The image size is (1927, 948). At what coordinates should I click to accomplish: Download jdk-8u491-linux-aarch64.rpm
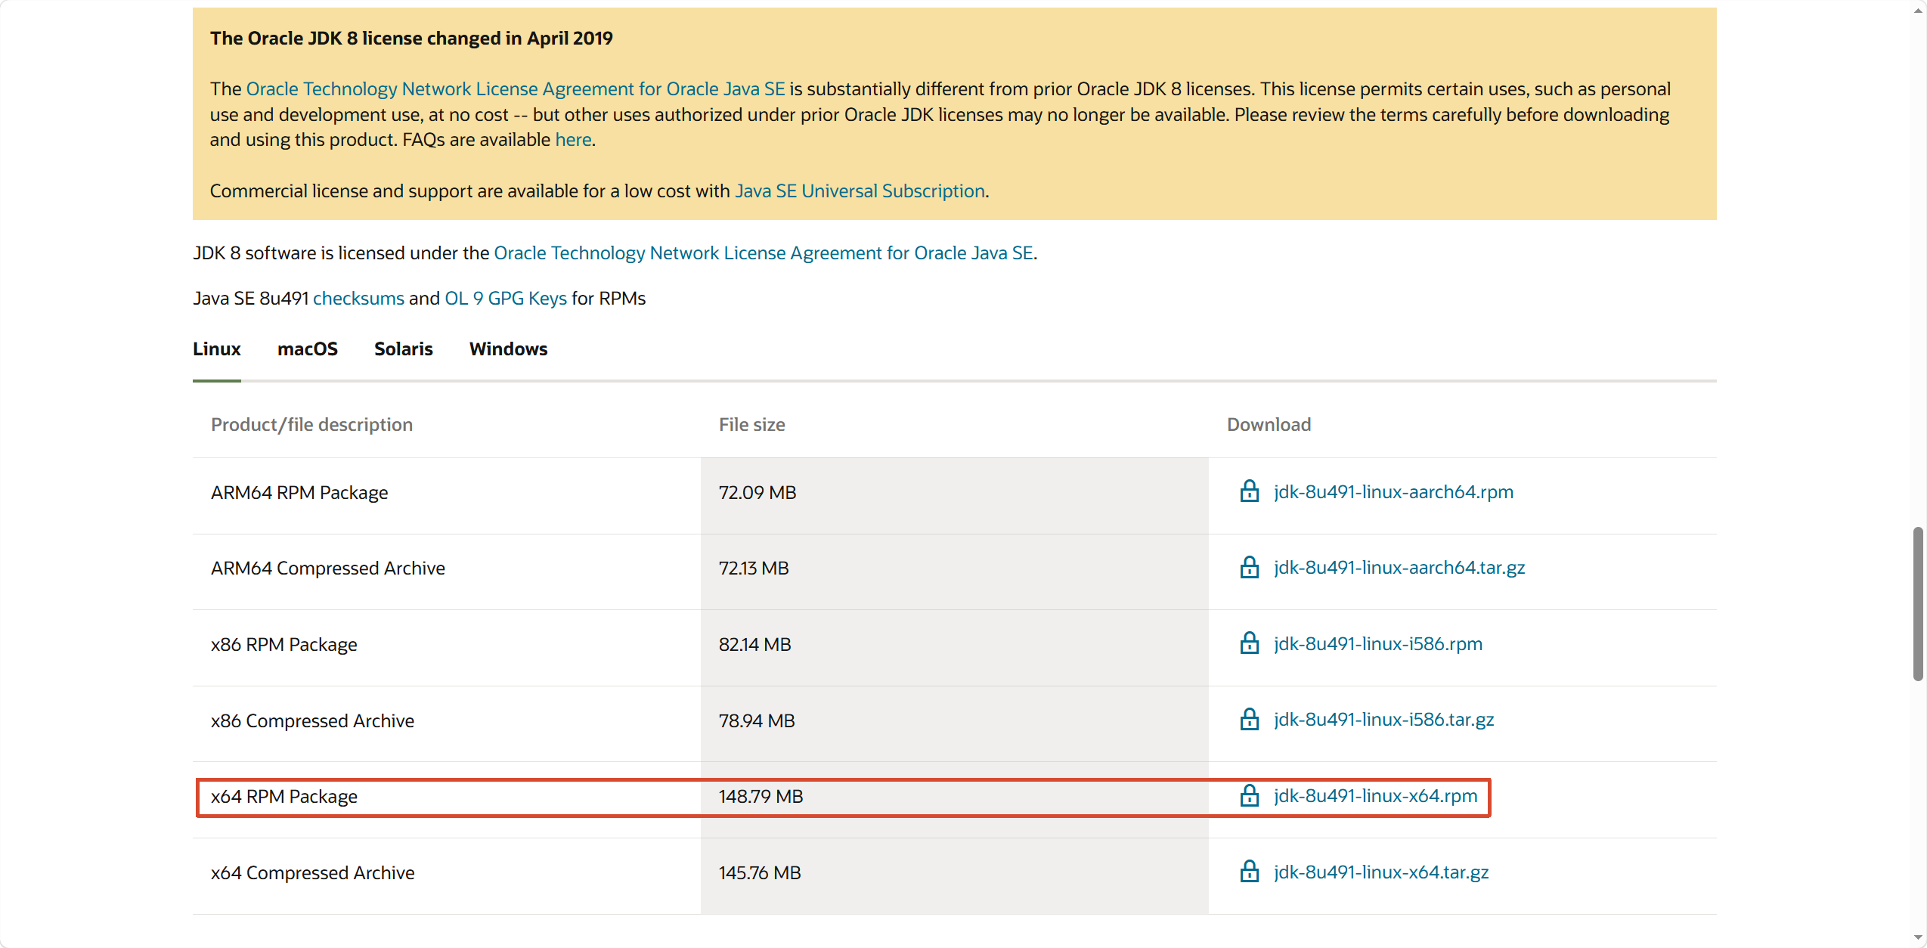1393,492
